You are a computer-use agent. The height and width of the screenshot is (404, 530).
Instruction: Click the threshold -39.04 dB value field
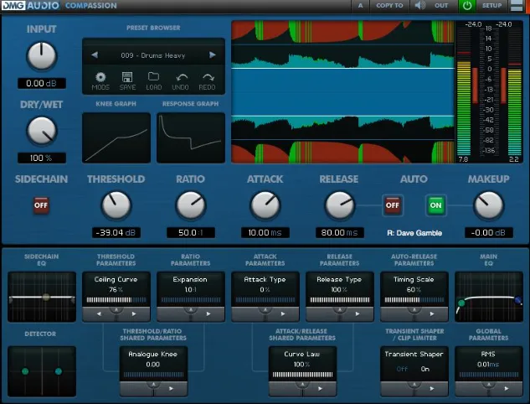(116, 233)
